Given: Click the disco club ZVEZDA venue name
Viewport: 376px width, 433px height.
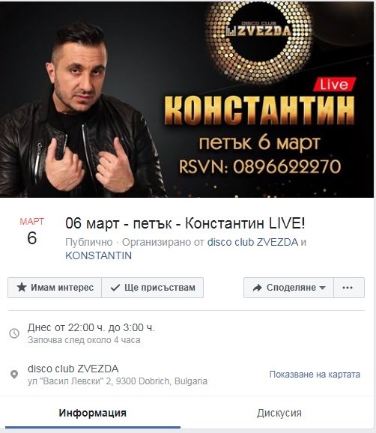Looking at the screenshot, I should (x=73, y=369).
